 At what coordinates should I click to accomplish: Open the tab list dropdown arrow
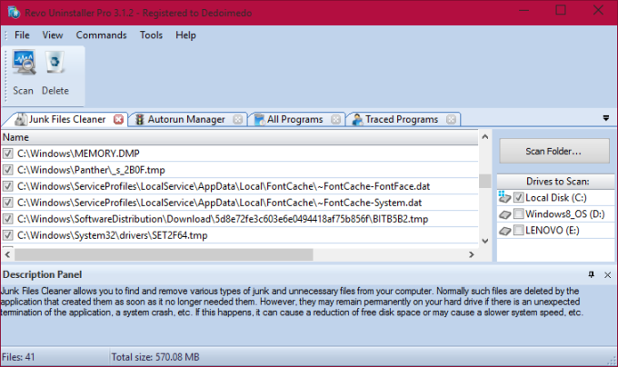pyautogui.click(x=606, y=118)
